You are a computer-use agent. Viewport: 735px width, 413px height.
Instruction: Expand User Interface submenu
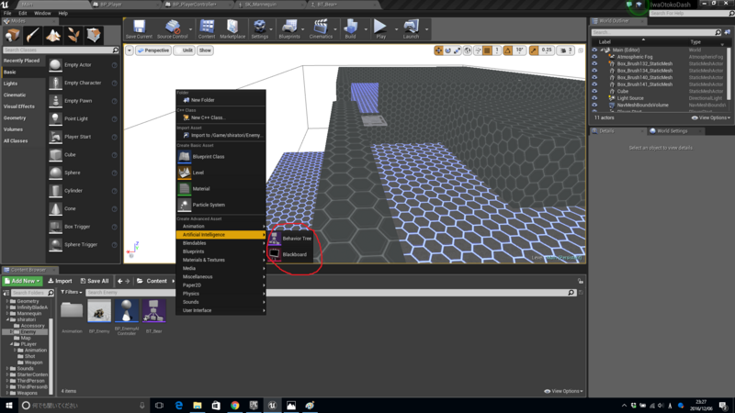coord(220,310)
